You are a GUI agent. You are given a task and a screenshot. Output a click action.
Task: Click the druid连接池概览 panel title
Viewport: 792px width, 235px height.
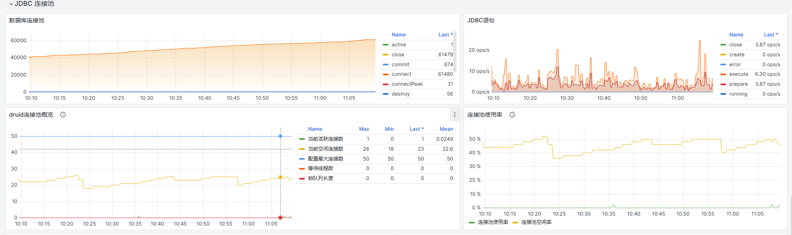click(31, 115)
